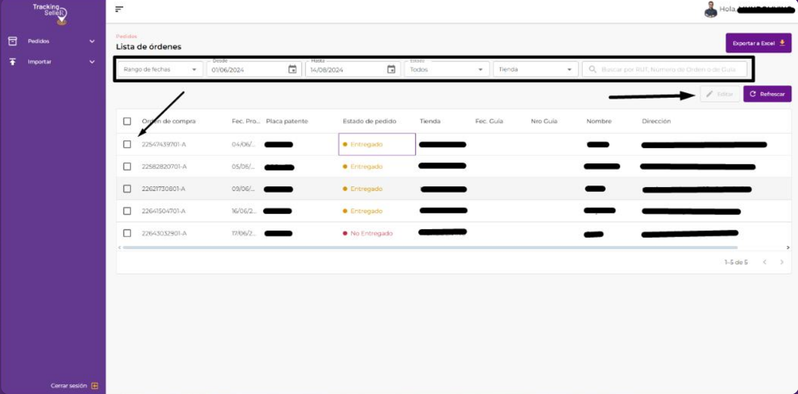Screen dimensions: 798x394
Task: Sort by Estado de pedido column header
Action: point(369,121)
